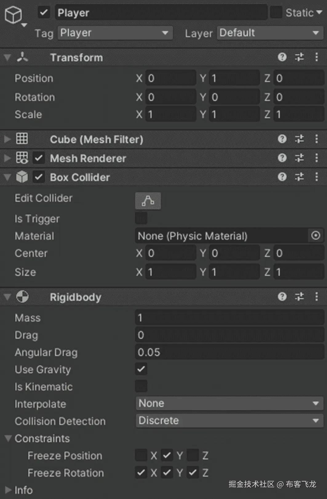
Task: Expand the Info foldout in Rigidbody
Action: pyautogui.click(x=8, y=490)
